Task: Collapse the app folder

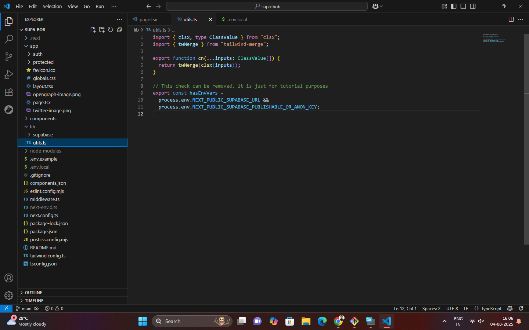Action: tap(72, 46)
